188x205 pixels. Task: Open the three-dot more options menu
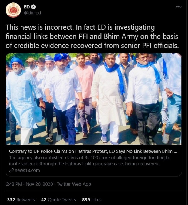click(x=179, y=7)
